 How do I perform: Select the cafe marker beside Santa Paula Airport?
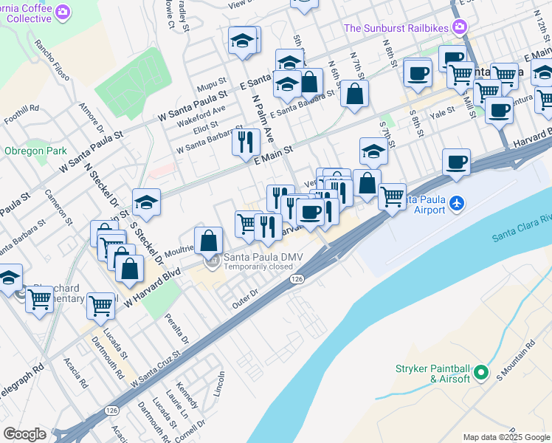[x=456, y=162]
